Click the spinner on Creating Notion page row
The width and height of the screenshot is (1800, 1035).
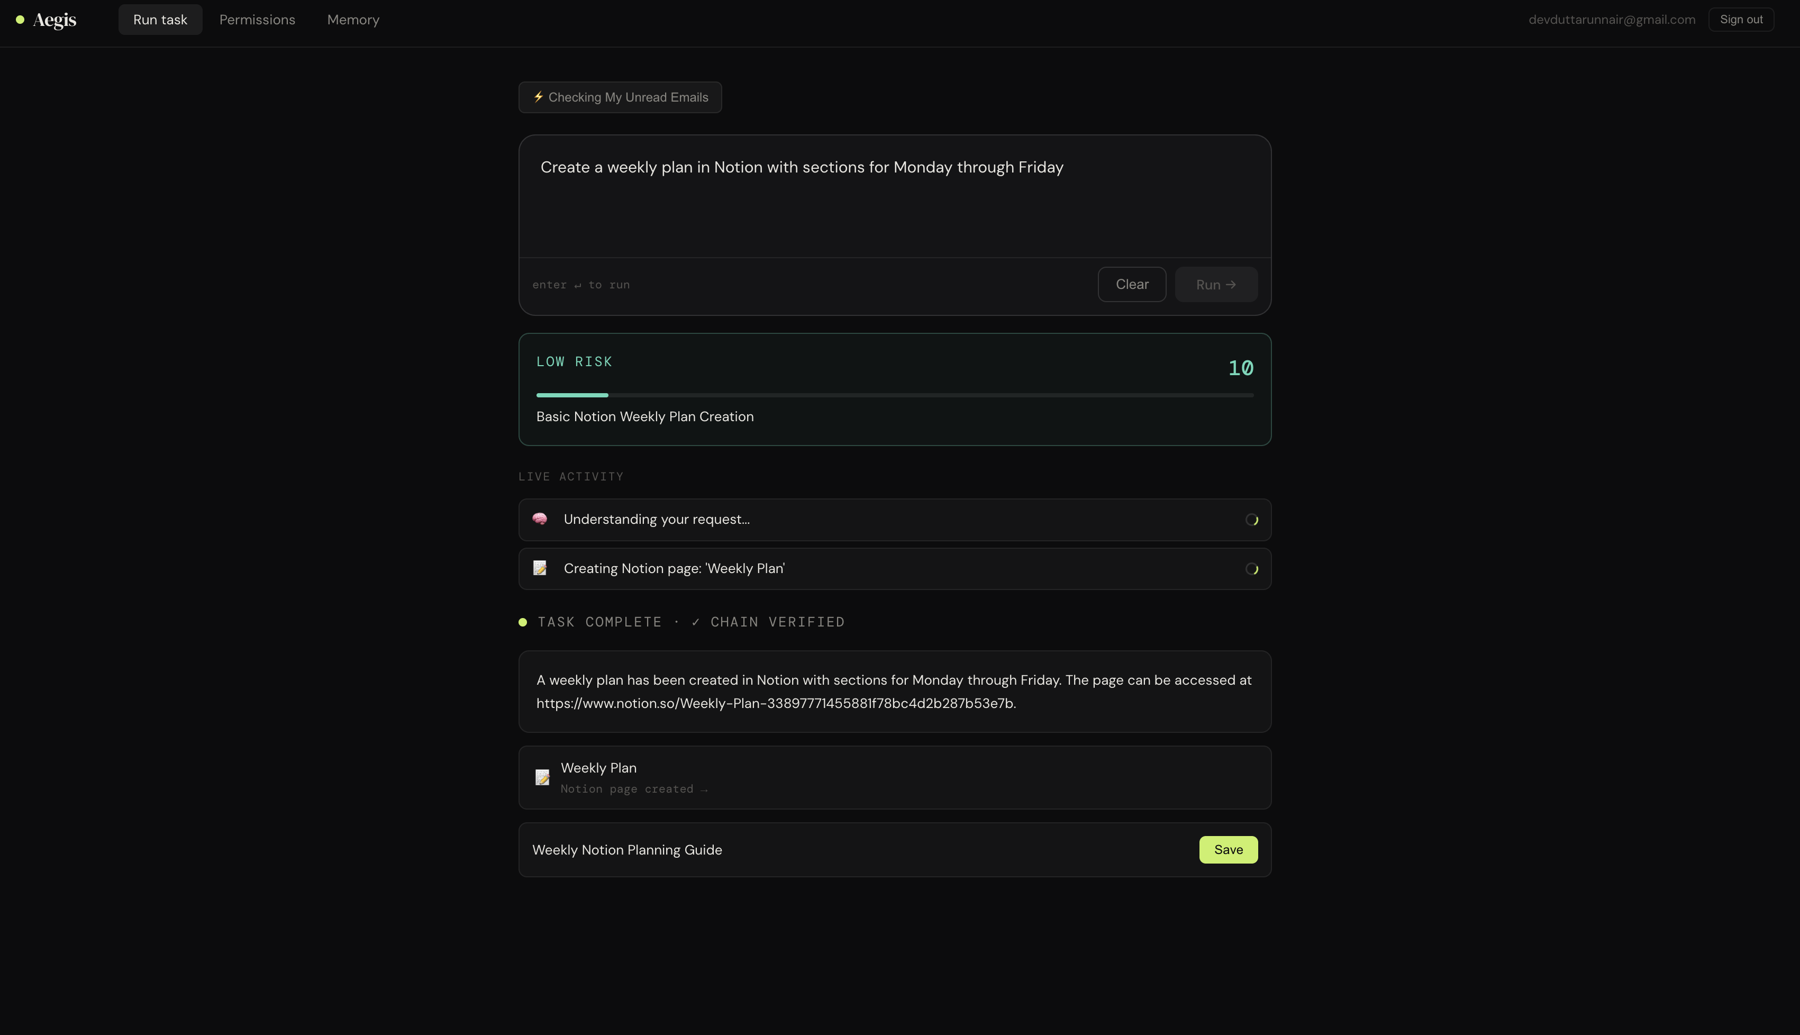coord(1251,569)
